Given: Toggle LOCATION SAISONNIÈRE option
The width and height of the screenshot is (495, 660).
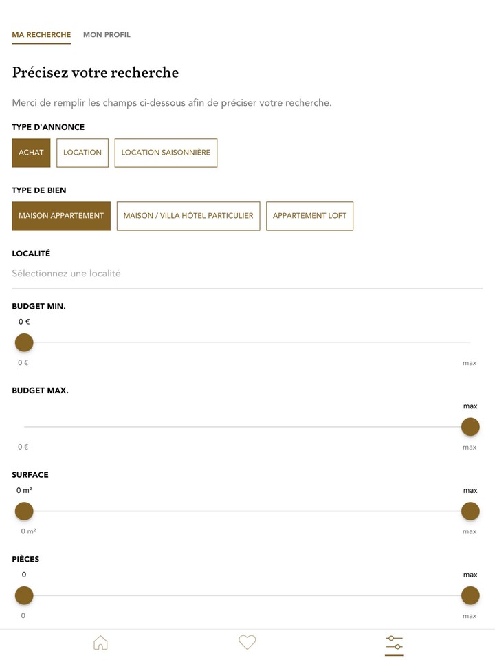Looking at the screenshot, I should pos(166,153).
